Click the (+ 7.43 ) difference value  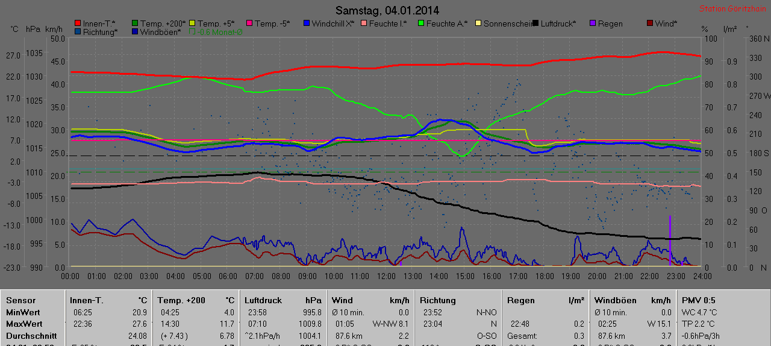(175, 336)
